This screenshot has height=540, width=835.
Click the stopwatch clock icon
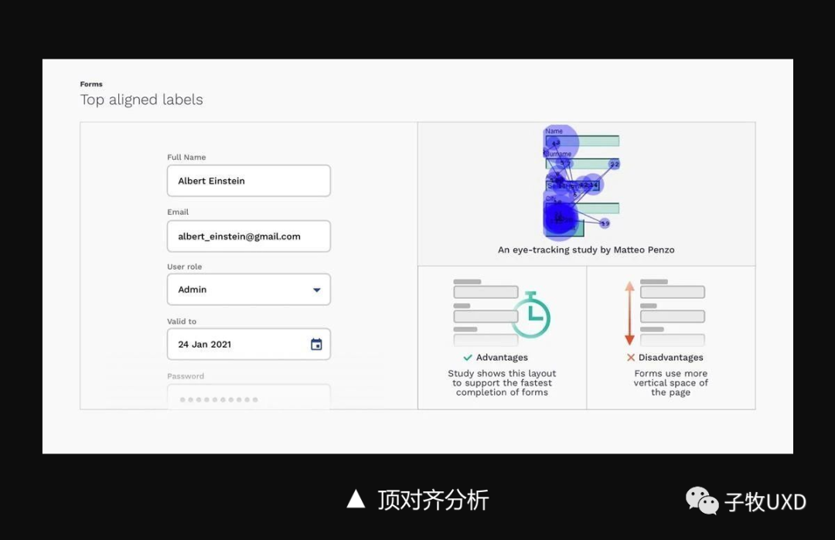[x=531, y=314]
